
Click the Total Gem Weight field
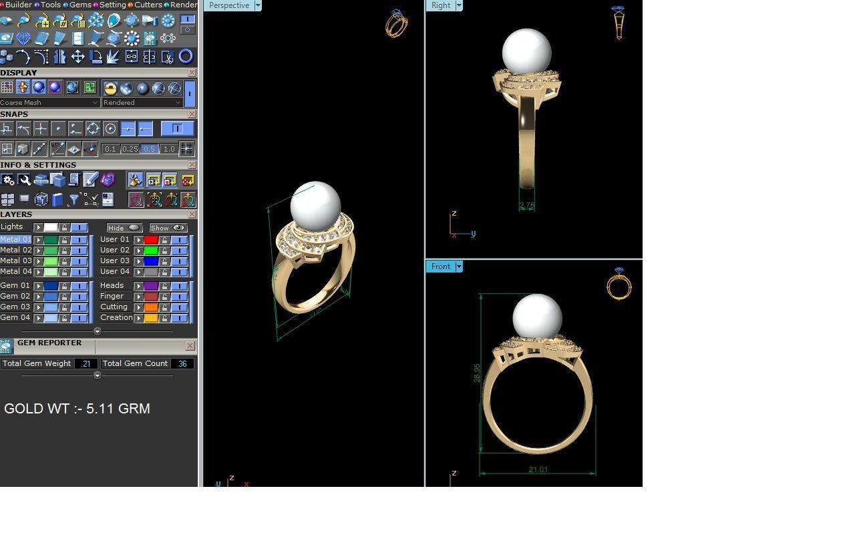click(x=86, y=363)
